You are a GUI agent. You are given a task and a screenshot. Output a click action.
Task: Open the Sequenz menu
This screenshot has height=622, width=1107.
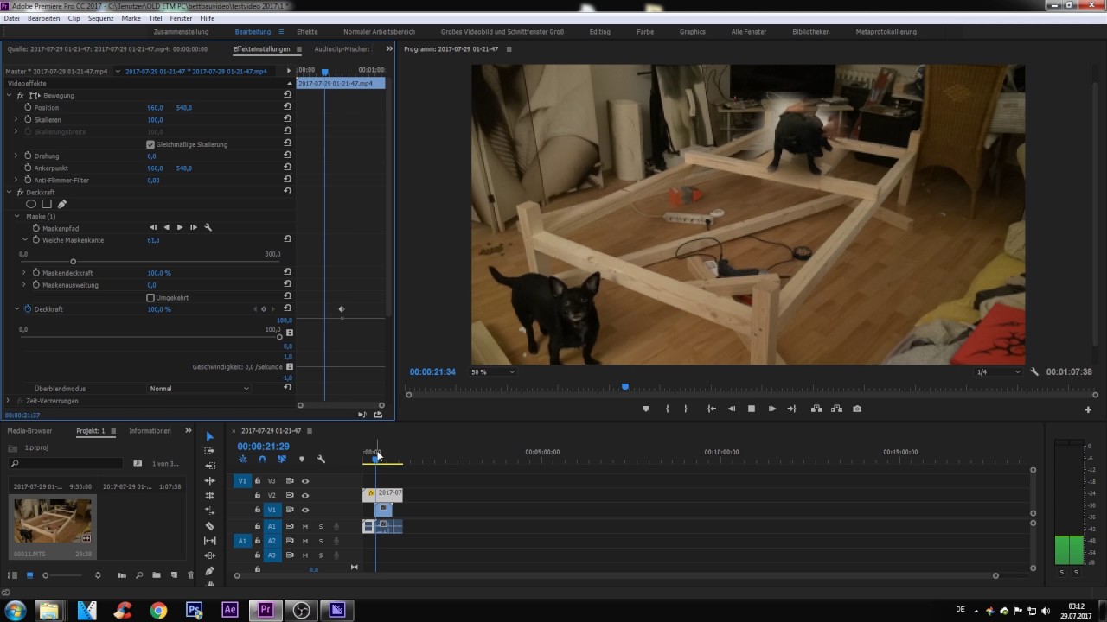(x=100, y=18)
